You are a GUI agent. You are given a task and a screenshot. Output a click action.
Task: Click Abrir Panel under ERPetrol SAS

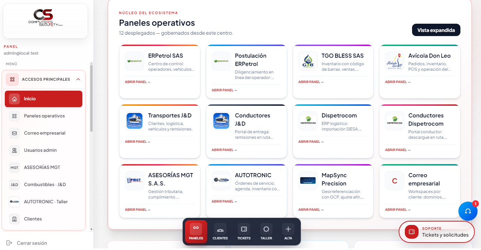[x=137, y=82]
